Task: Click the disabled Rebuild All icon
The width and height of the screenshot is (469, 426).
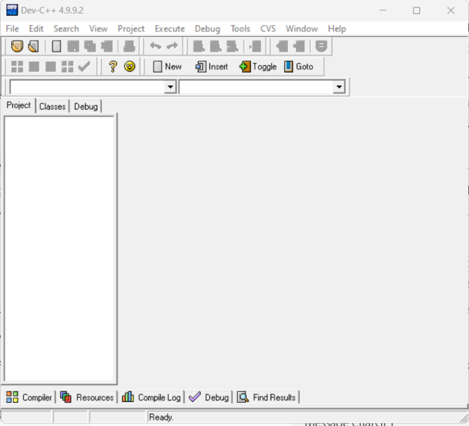Action: (67, 67)
